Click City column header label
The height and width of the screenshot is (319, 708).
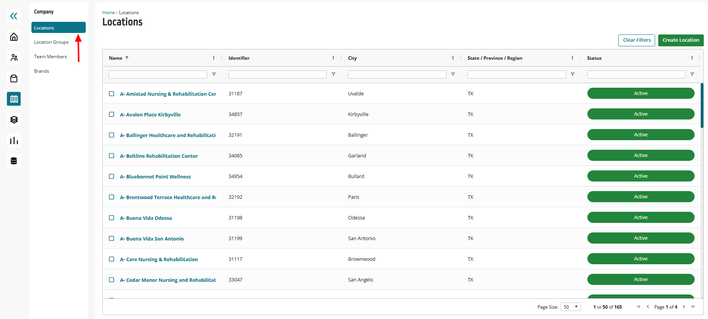coord(352,58)
